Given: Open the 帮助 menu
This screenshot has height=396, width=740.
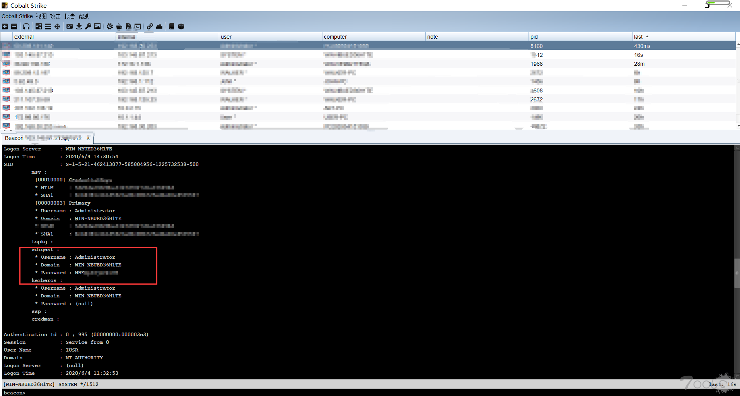Looking at the screenshot, I should click(x=84, y=16).
